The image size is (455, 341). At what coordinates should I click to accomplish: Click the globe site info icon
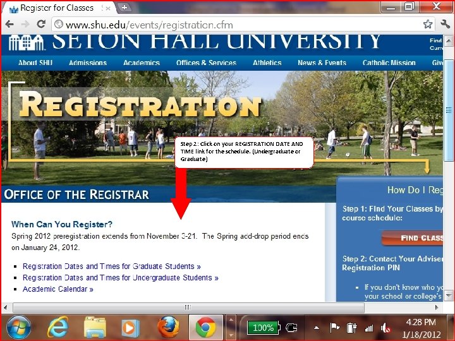click(x=59, y=24)
